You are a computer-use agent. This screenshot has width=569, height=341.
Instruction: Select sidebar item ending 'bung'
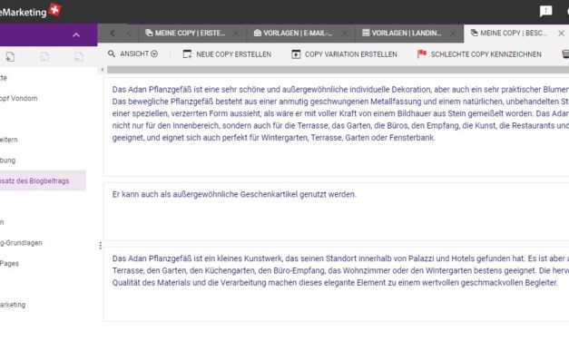click(7, 161)
